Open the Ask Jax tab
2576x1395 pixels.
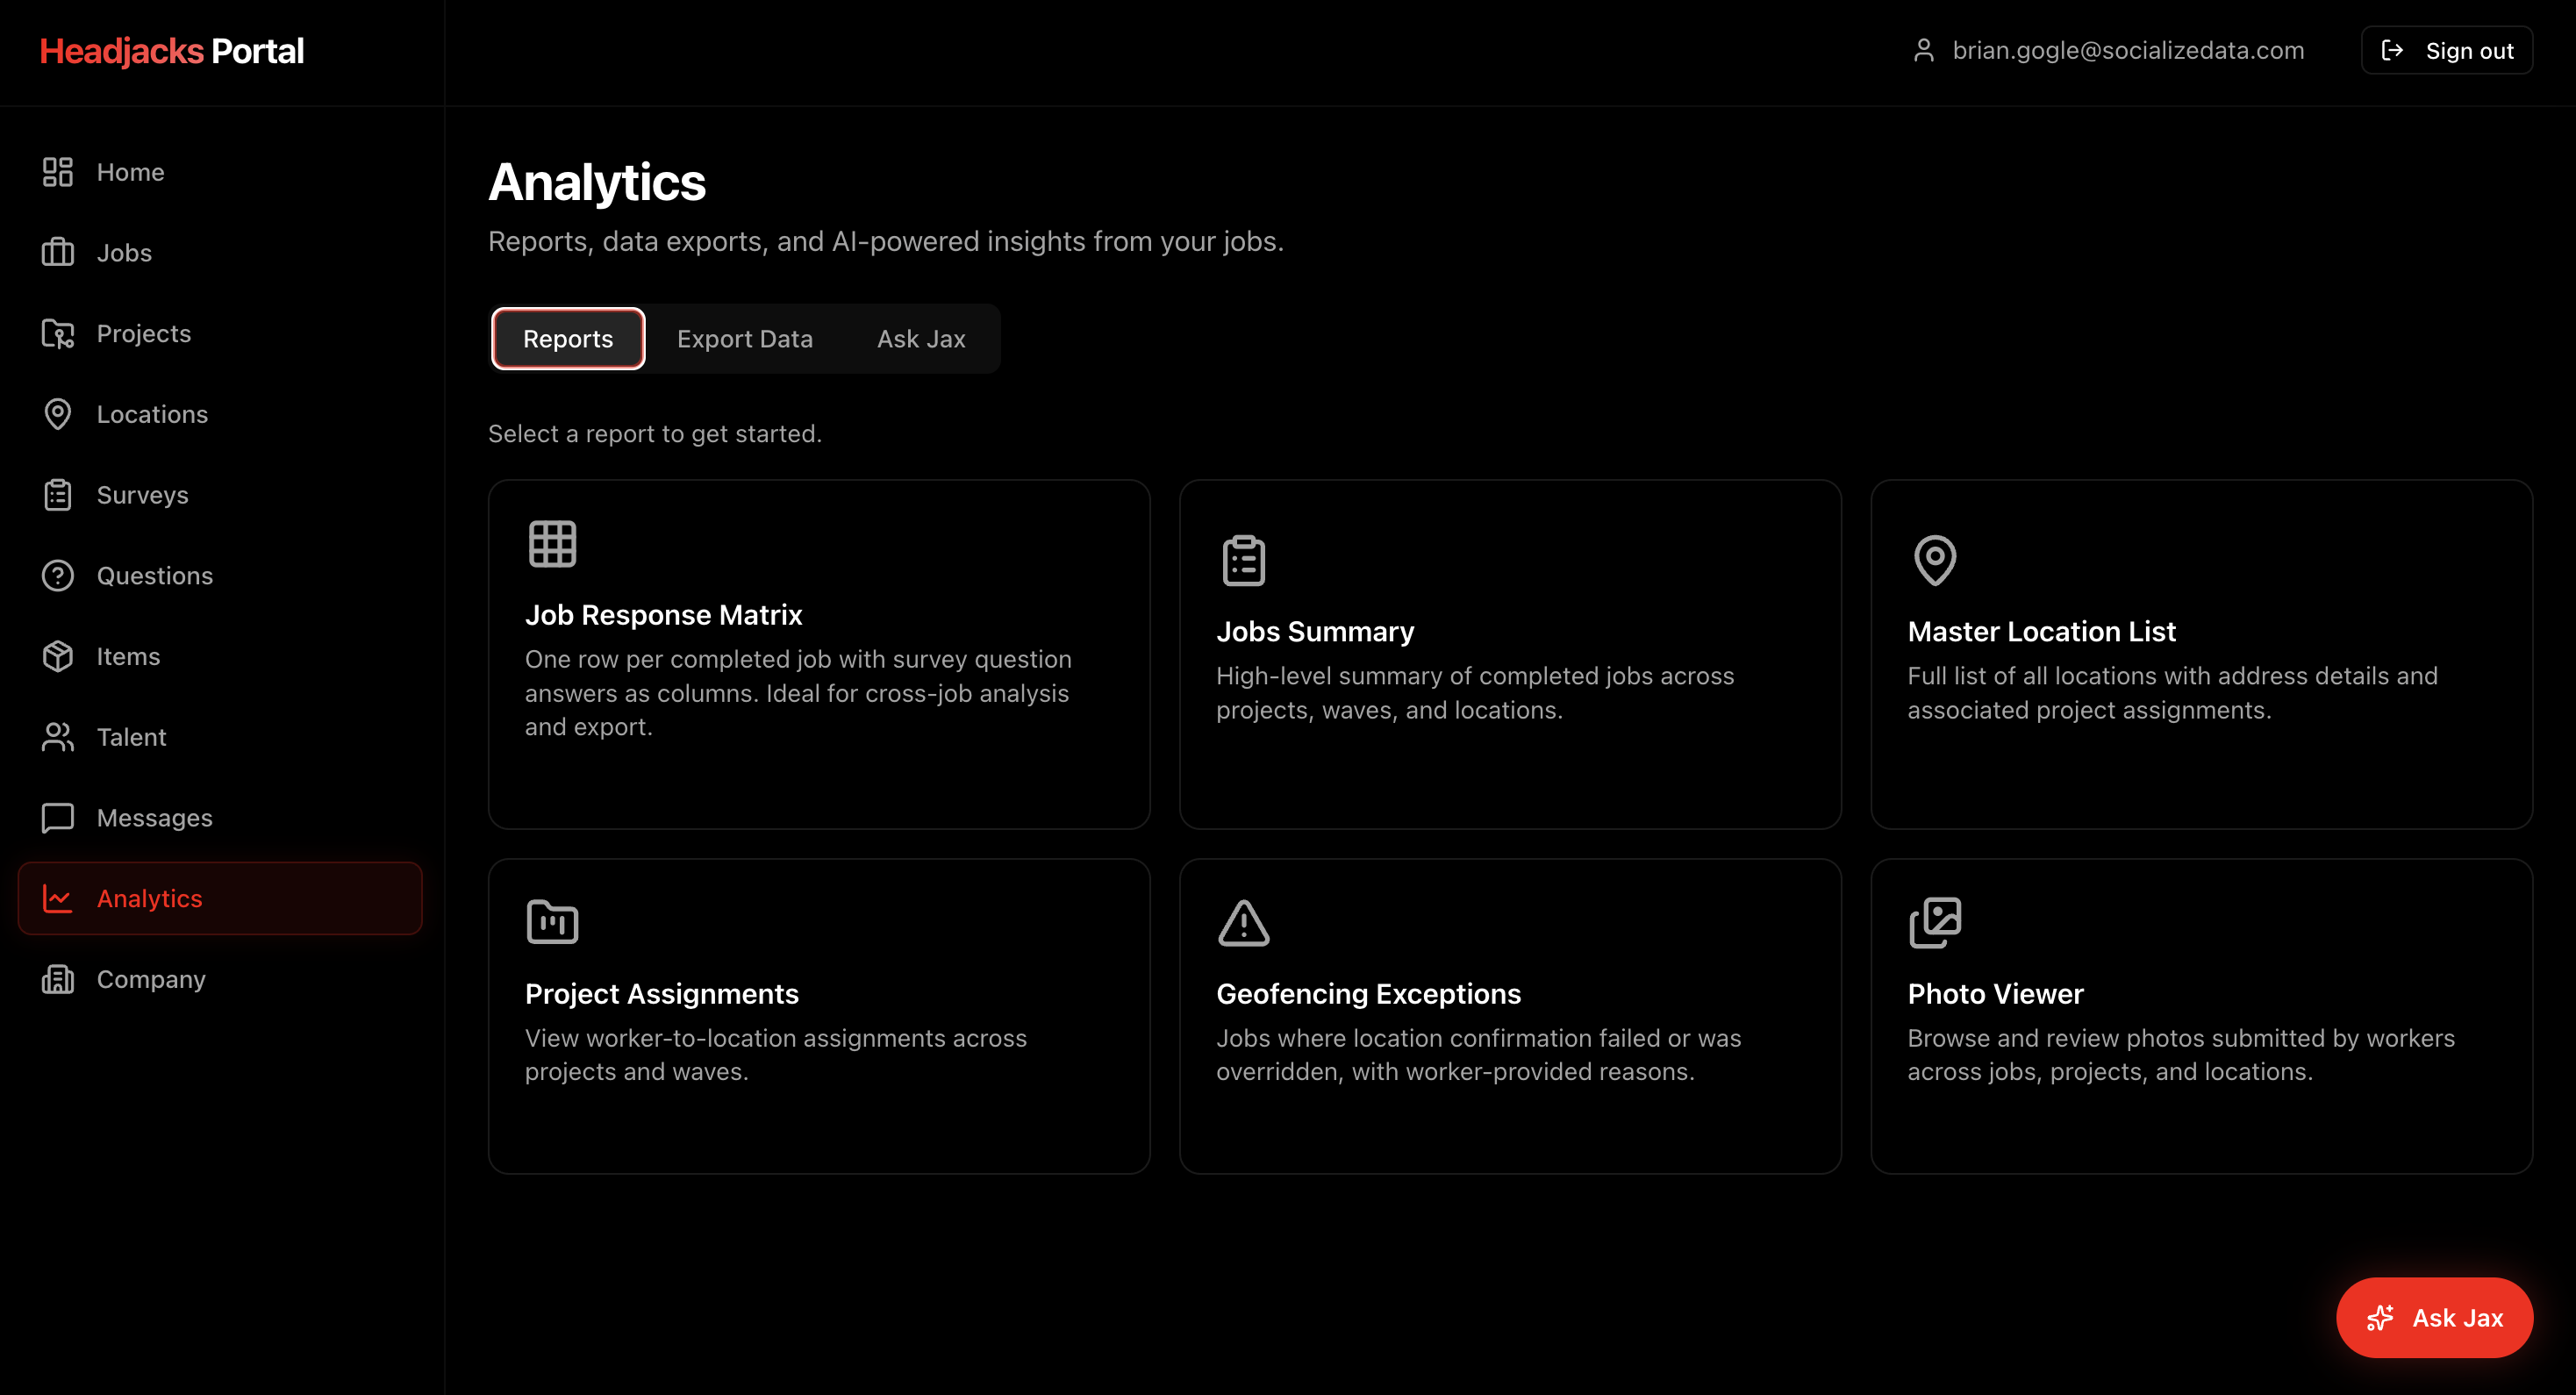(921, 339)
